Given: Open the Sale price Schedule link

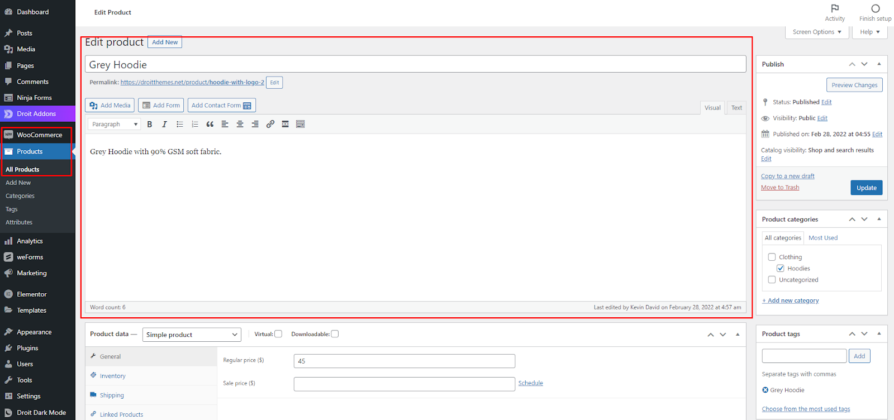Looking at the screenshot, I should coord(531,383).
